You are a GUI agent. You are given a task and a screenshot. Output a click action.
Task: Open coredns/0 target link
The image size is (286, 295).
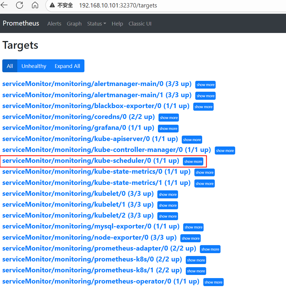(x=78, y=117)
